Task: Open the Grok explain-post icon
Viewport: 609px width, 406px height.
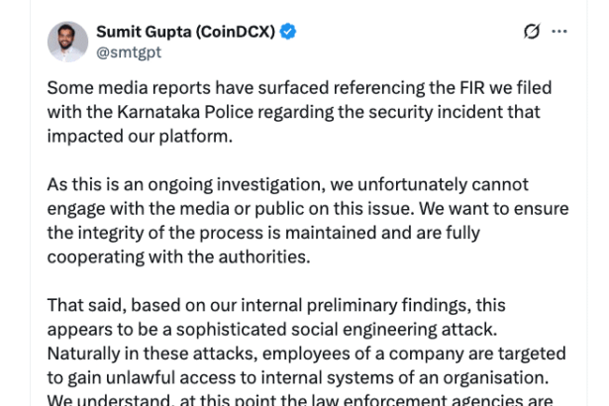Action: (531, 32)
